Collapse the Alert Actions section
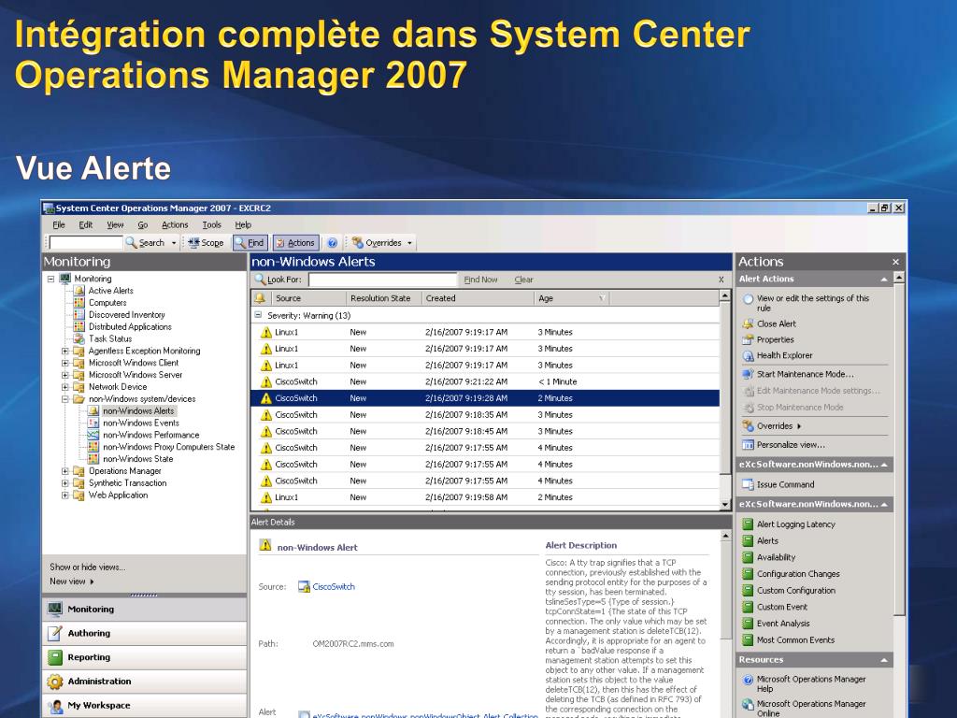 (884, 279)
